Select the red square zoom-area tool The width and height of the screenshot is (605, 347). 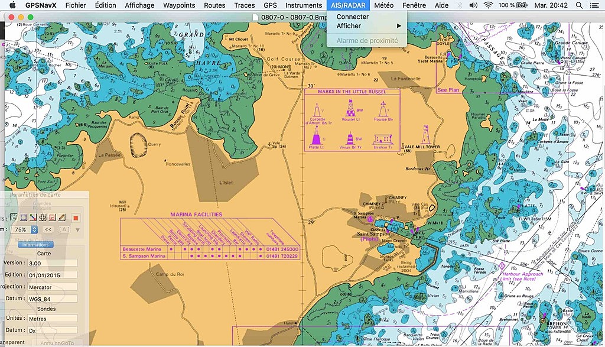tap(53, 218)
